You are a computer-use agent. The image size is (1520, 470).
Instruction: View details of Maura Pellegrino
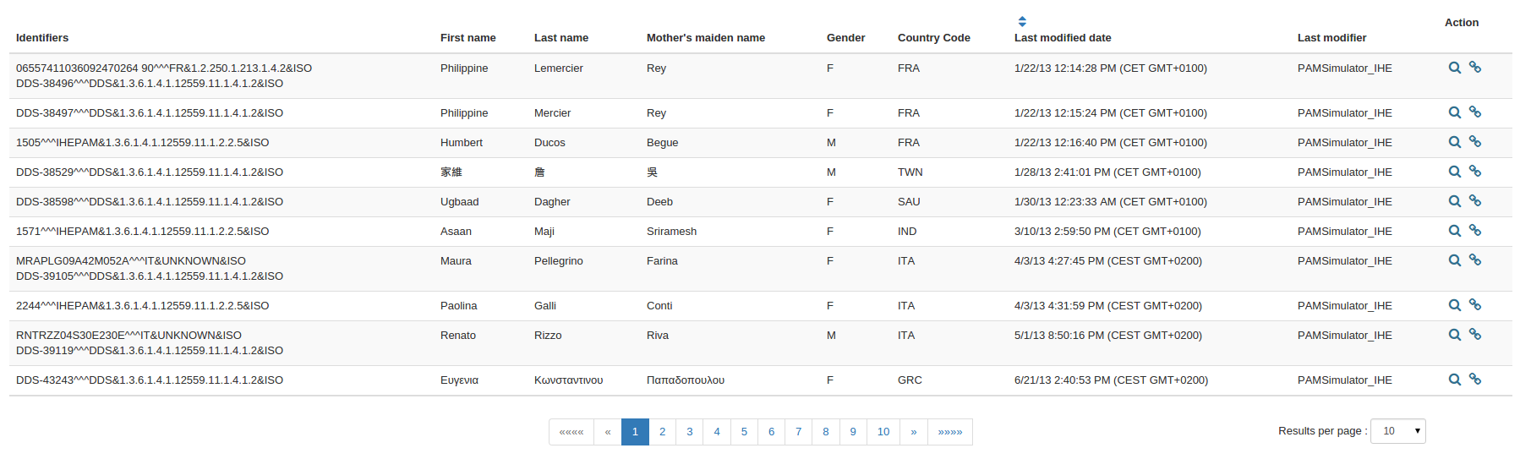[1454, 260]
